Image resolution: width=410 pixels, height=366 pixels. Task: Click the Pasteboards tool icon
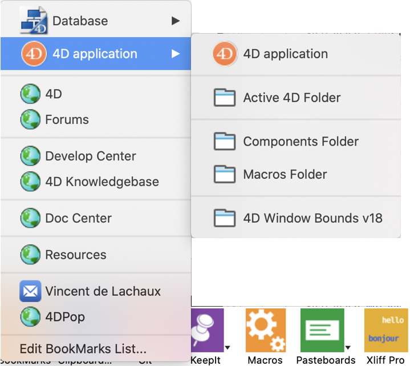[322, 330]
